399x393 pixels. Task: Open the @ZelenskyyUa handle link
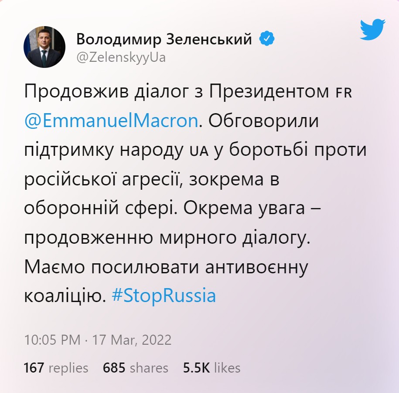[x=121, y=57]
